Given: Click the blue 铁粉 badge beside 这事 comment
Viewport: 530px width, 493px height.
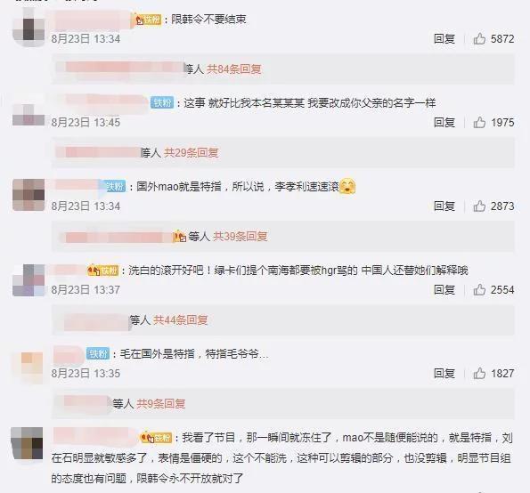Looking at the screenshot, I should 162,102.
